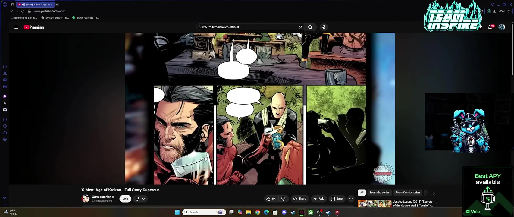Viewport: 514px width, 217px height.
Task: Open the sidebar settings gear
Action: pyautogui.click(x=5, y=140)
